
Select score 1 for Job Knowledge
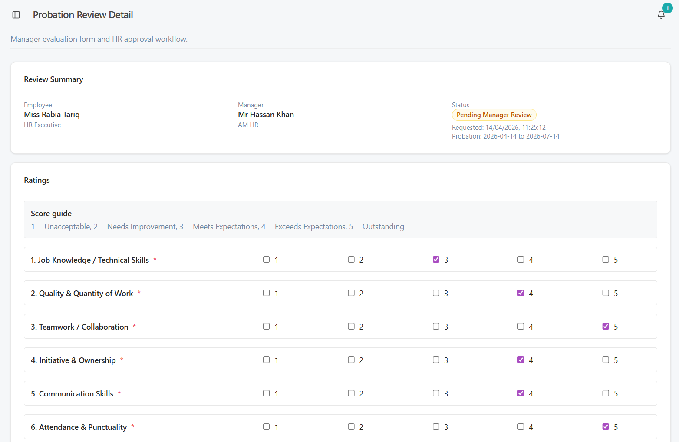266,260
